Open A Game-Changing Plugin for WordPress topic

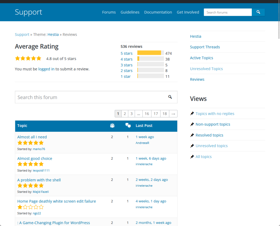(54, 223)
